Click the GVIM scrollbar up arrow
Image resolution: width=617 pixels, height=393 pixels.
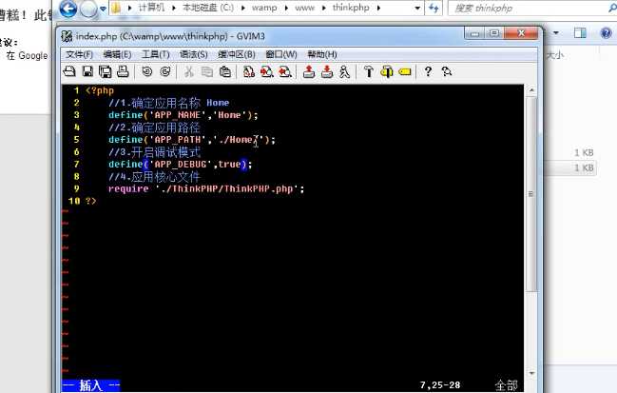click(531, 90)
